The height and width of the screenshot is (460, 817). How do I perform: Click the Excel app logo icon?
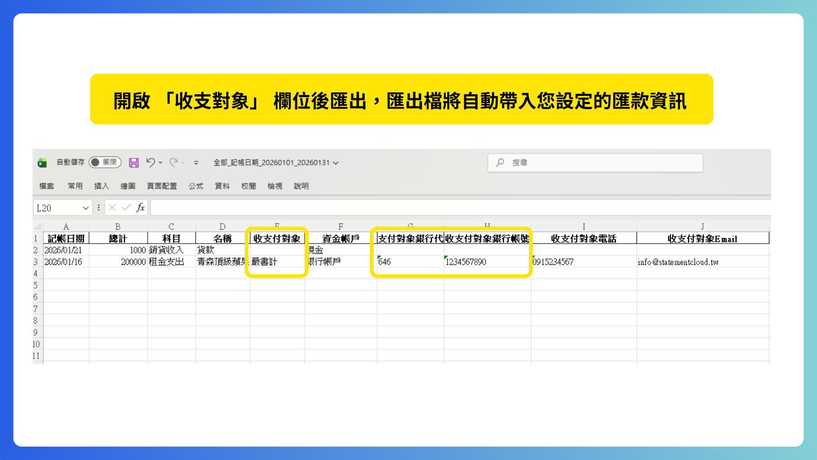point(42,163)
